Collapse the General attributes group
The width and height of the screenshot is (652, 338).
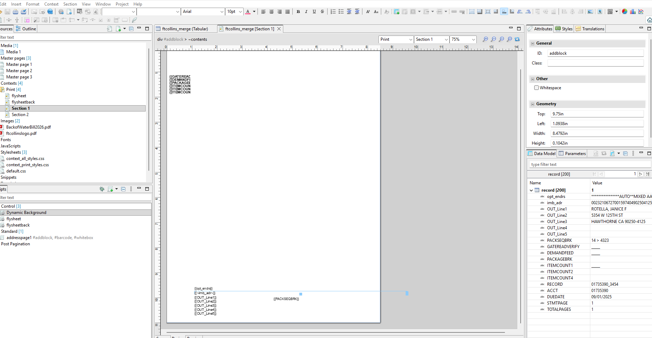pos(532,44)
